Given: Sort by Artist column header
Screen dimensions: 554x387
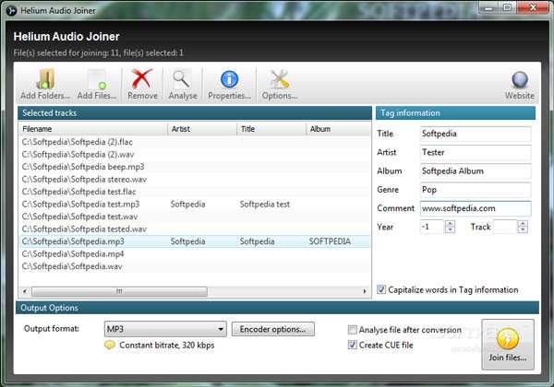Looking at the screenshot, I should coord(202,129).
